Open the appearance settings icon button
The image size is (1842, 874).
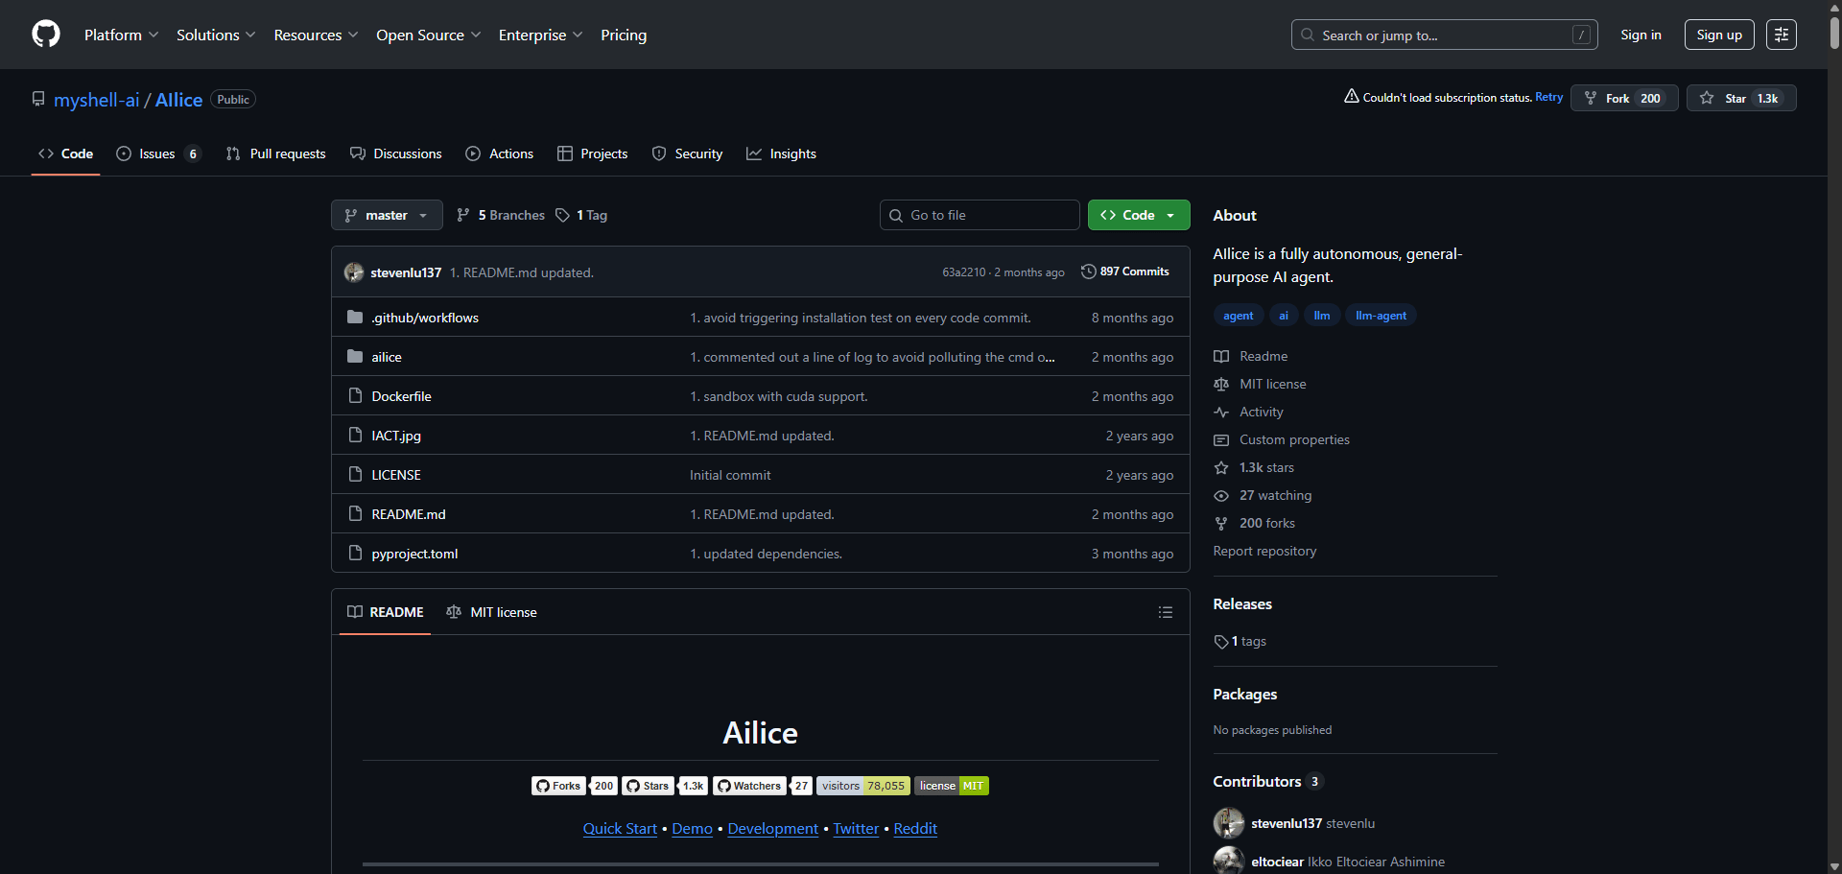coord(1781,35)
